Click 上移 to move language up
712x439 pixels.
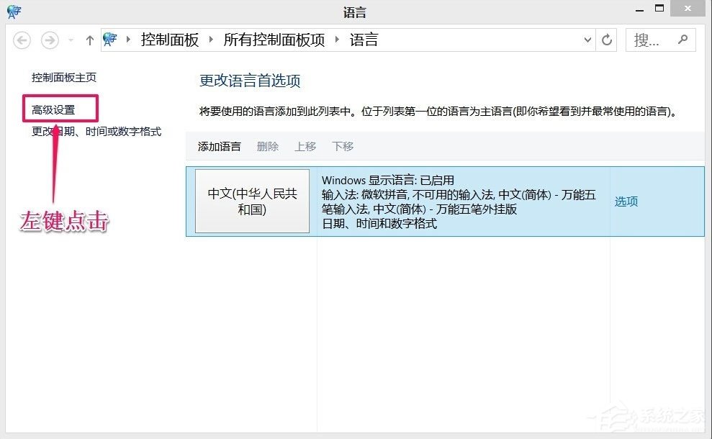pos(305,147)
